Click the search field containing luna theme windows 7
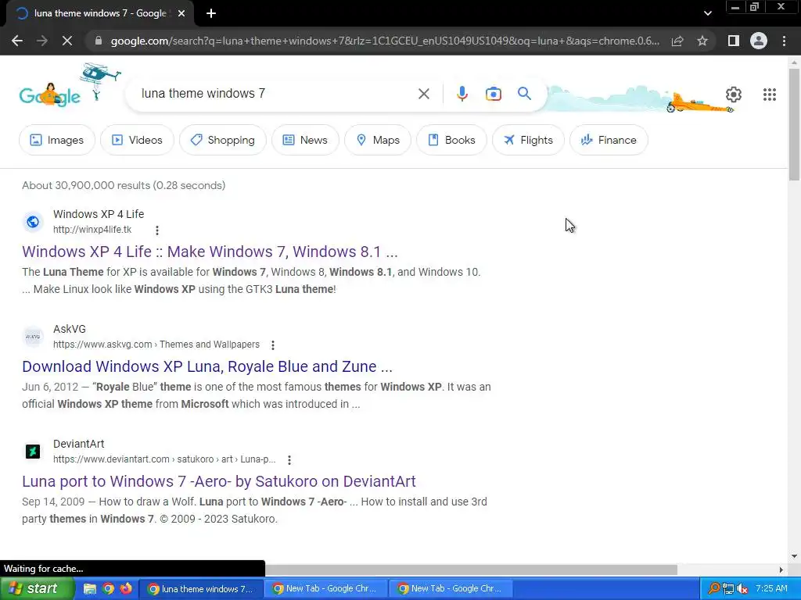 click(x=276, y=94)
